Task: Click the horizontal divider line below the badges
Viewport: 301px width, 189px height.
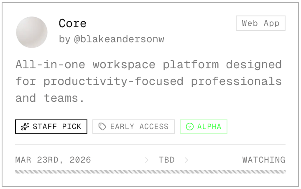Action: tap(150, 144)
